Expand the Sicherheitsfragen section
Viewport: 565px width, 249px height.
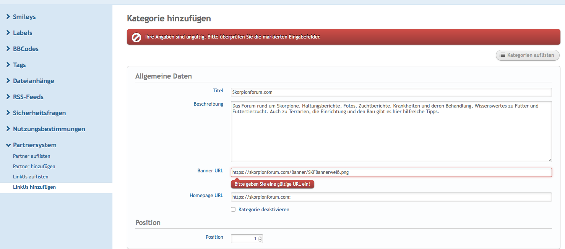pyautogui.click(x=39, y=113)
